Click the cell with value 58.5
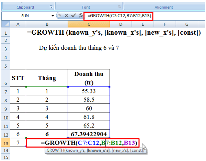This screenshot has height=161, width=206. [89, 100]
